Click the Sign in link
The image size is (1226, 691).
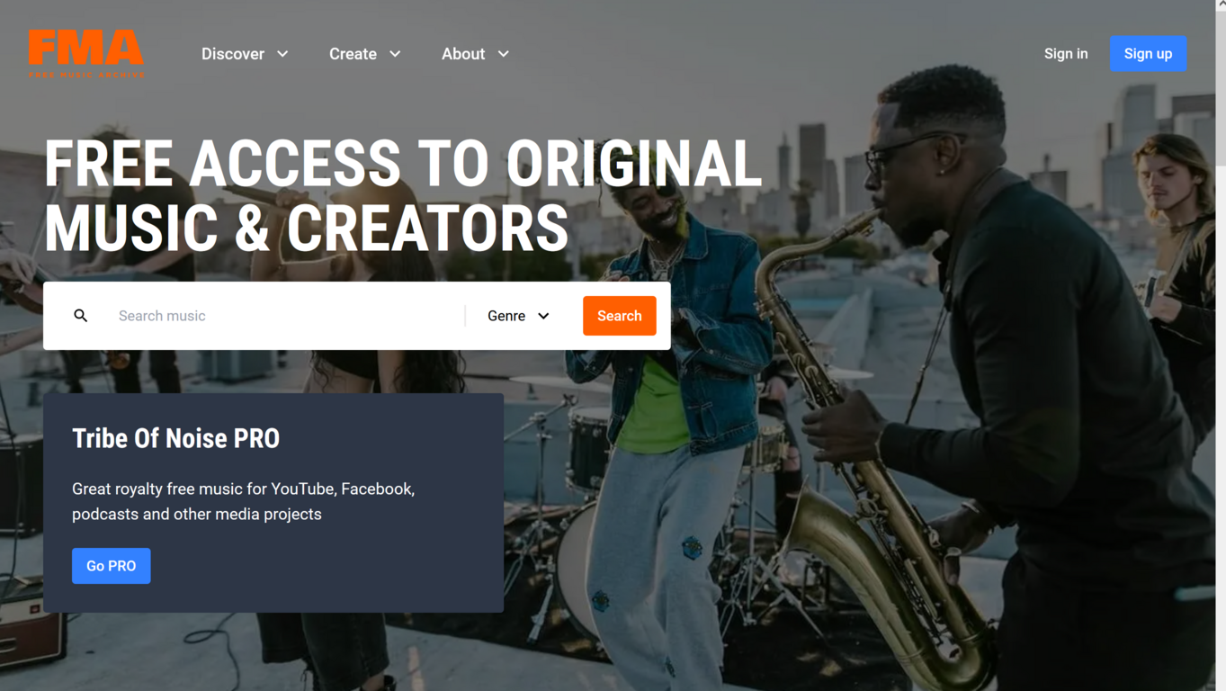click(1066, 54)
